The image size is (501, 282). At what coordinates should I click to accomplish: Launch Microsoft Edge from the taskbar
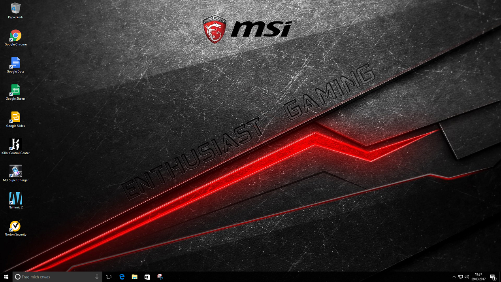(x=122, y=277)
